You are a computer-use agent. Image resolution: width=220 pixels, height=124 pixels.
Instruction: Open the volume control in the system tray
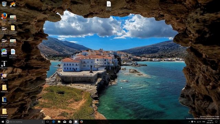point(200,122)
